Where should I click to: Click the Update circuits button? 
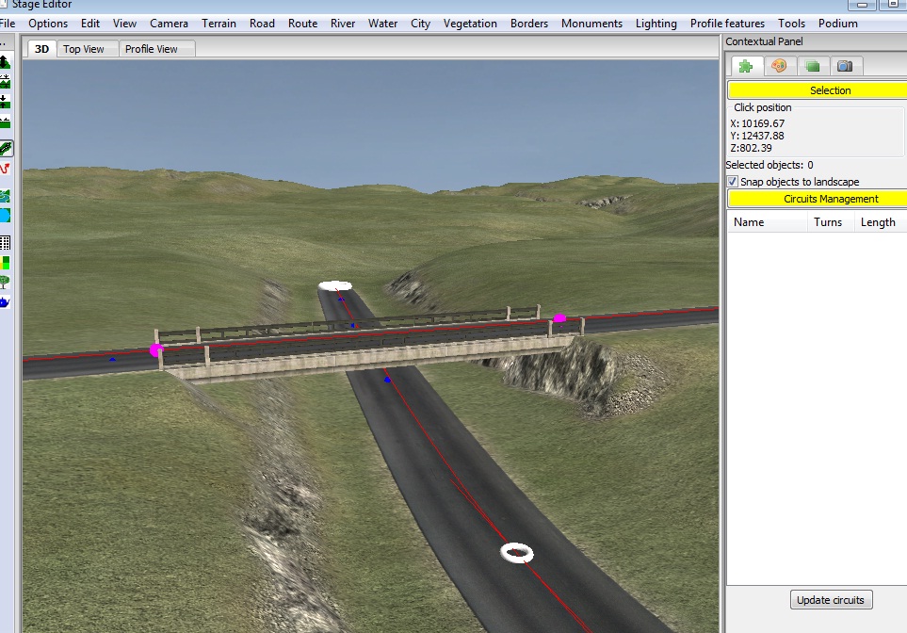[x=832, y=600]
